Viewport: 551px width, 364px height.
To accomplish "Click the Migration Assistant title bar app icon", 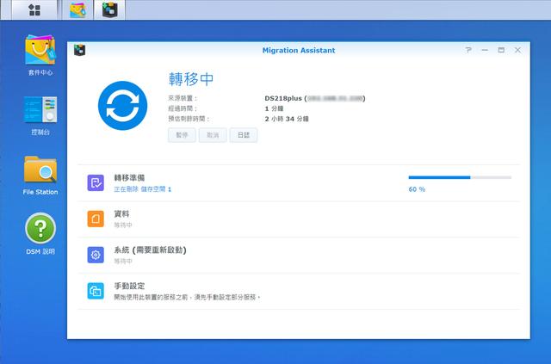I will click(80, 50).
